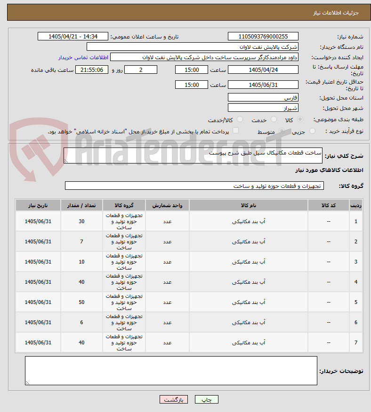Select the خدمت radio button
The image size is (371, 412).
click(x=274, y=119)
